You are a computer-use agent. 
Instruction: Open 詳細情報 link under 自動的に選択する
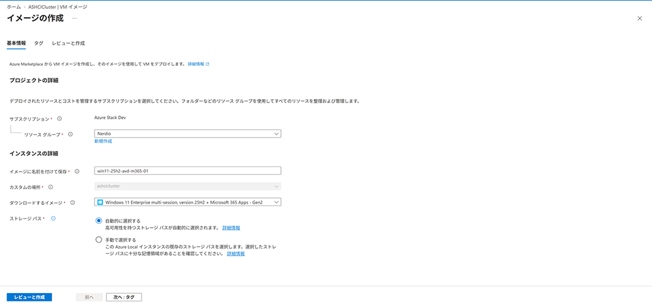231,228
